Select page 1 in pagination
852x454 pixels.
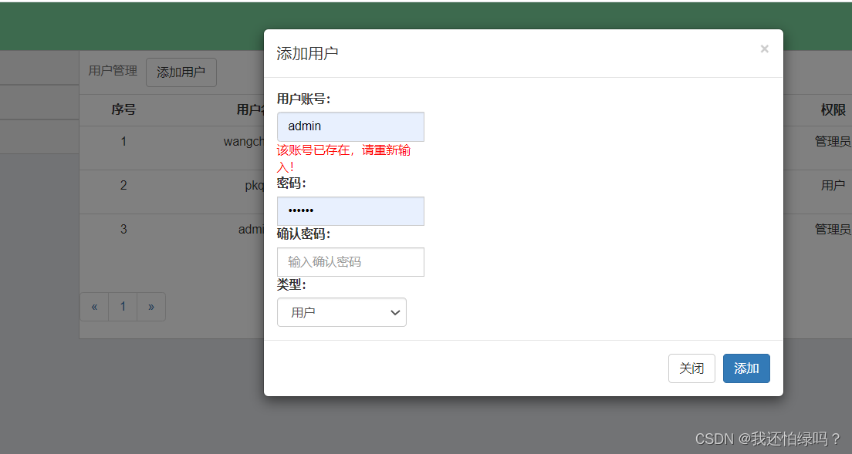point(123,306)
